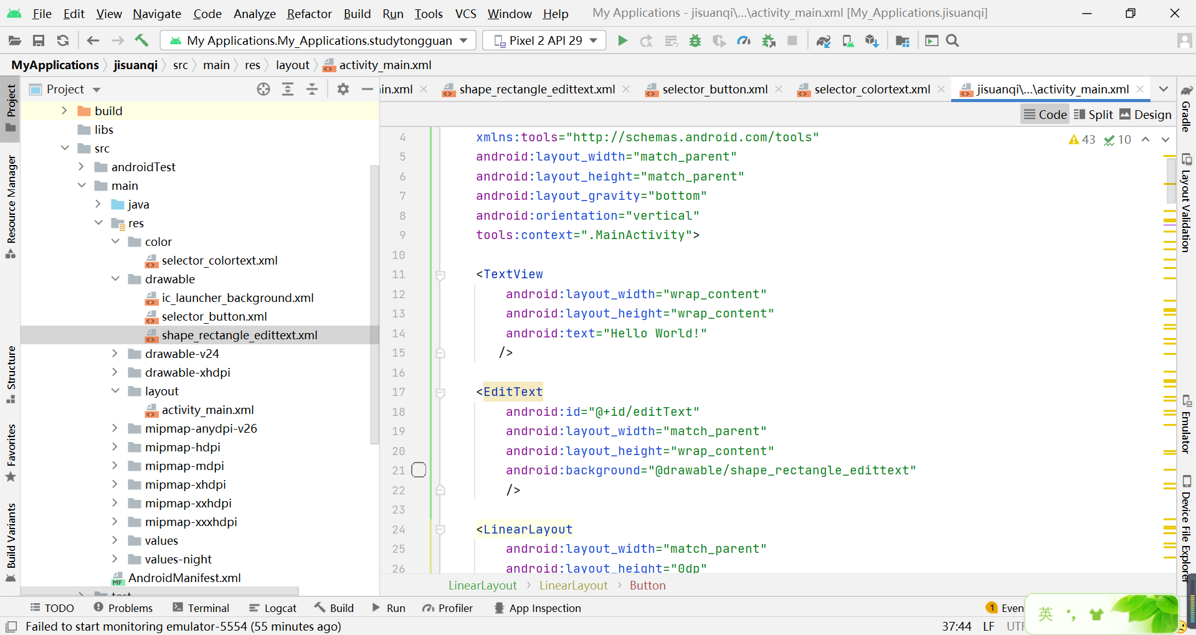1196x635 pixels.
Task: Toggle line 21 editor breakpoint circle
Action: (x=419, y=470)
